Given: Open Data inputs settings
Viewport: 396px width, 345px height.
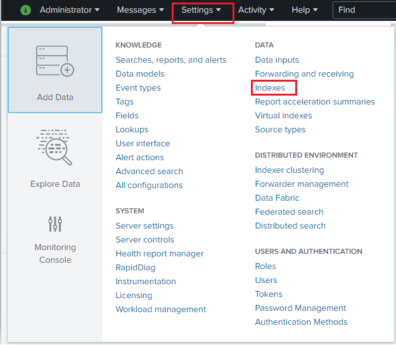Looking at the screenshot, I should pyautogui.click(x=277, y=60).
